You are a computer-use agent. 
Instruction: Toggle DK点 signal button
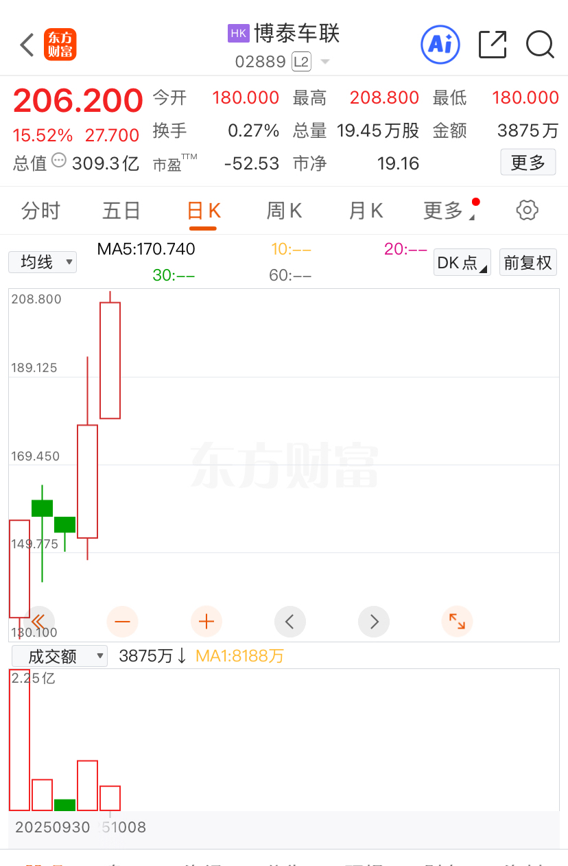click(x=462, y=262)
